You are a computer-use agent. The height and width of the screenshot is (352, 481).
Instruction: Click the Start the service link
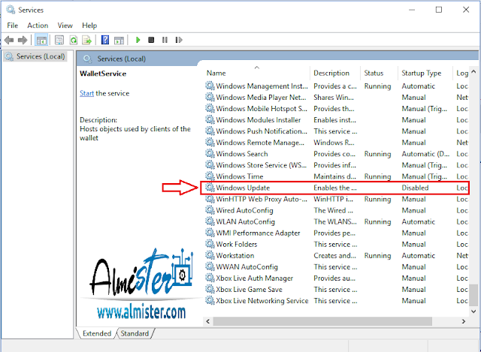tap(87, 93)
